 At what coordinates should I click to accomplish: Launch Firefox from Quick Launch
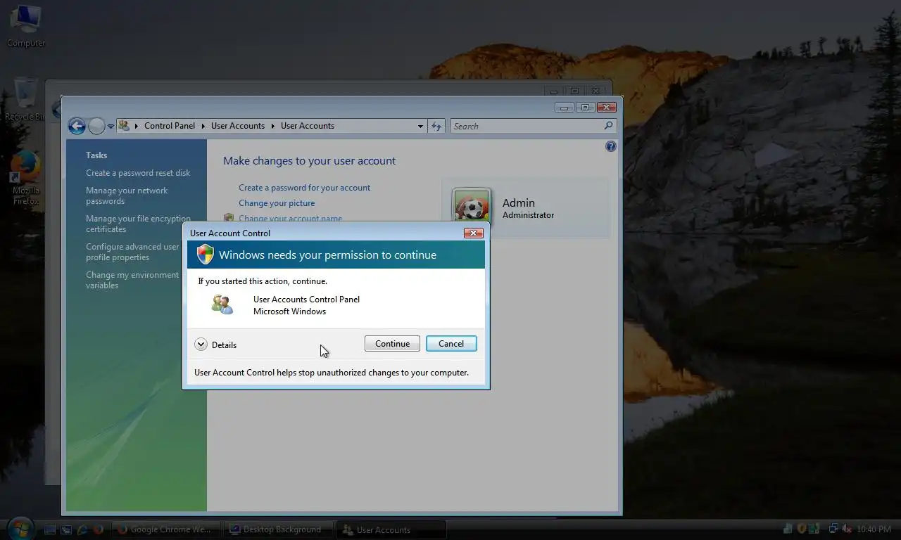tap(99, 529)
